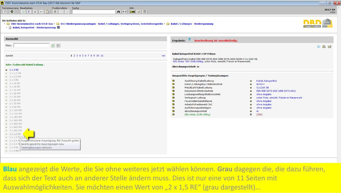This screenshot has height=193, width=341.
Task: Clear filter with the X icon
Action: [58, 46]
